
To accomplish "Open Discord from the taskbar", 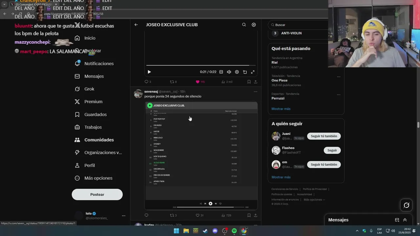I will point(215,231).
